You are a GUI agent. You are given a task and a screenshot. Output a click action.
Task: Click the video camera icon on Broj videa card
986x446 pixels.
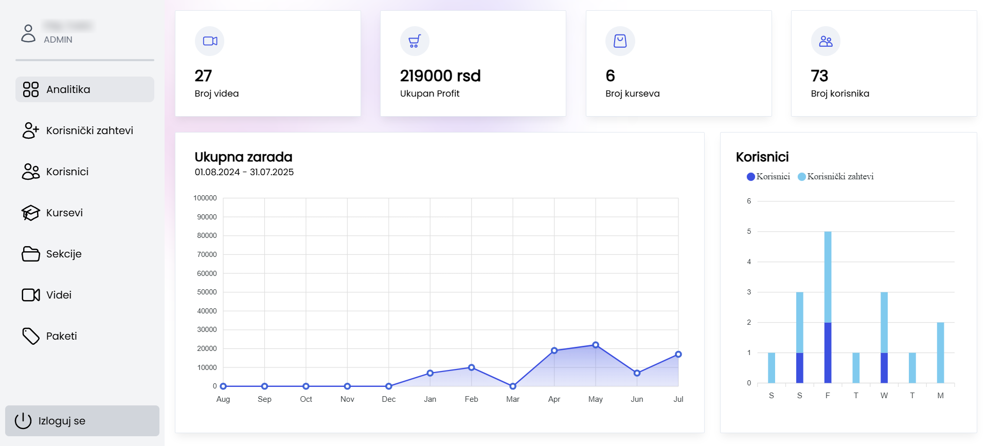(x=210, y=41)
